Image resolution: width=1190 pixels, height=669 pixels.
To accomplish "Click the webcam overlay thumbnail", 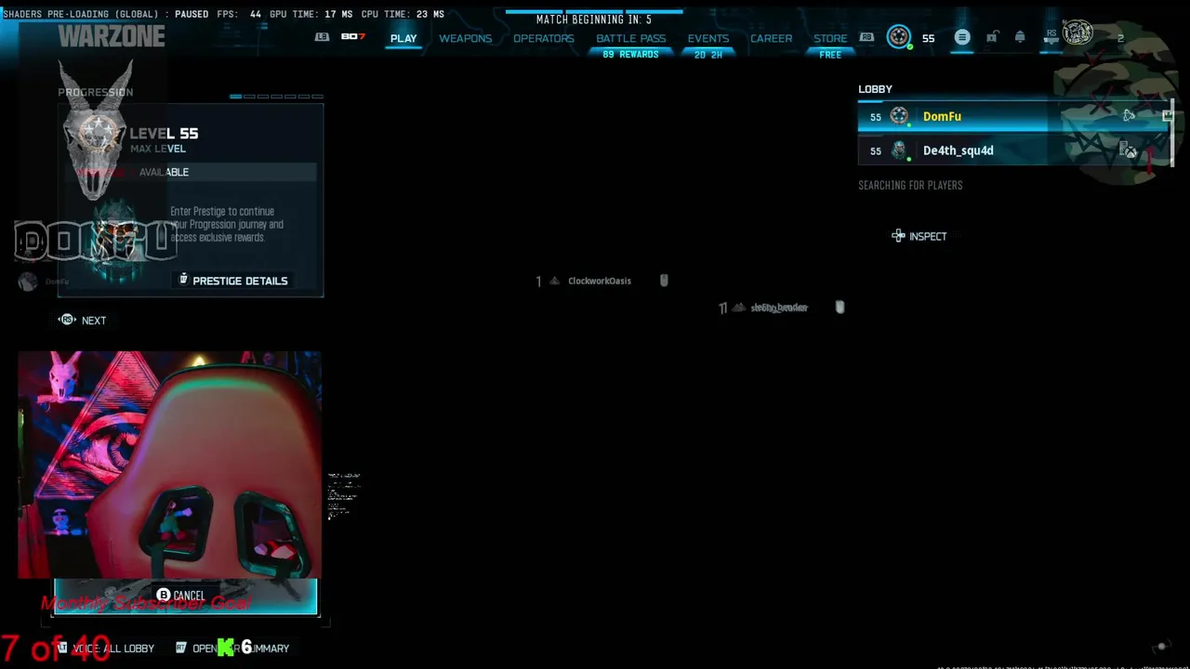I will pos(169,465).
